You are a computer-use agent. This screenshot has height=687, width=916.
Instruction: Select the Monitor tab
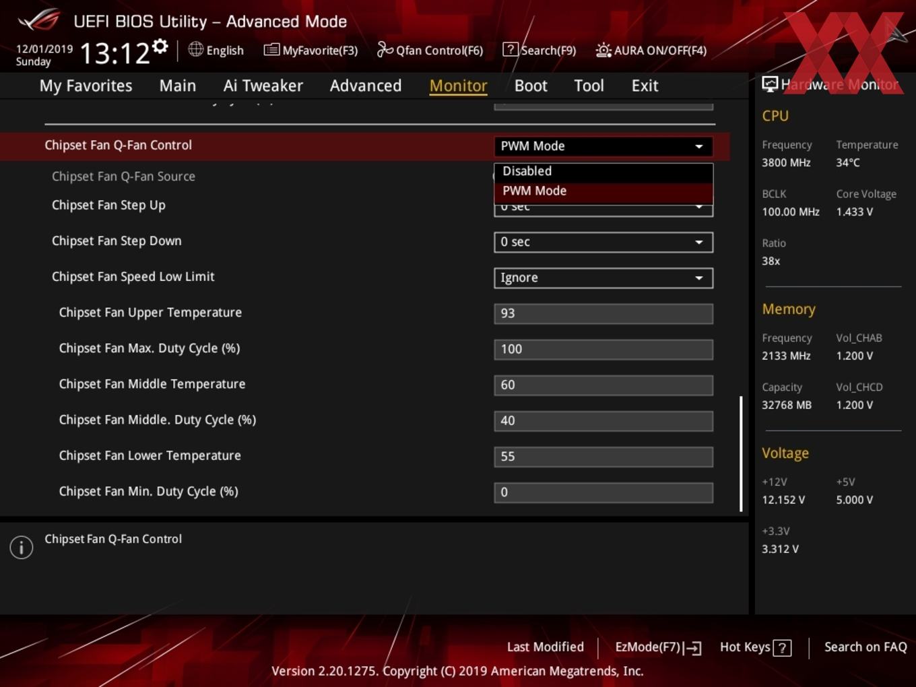point(458,86)
